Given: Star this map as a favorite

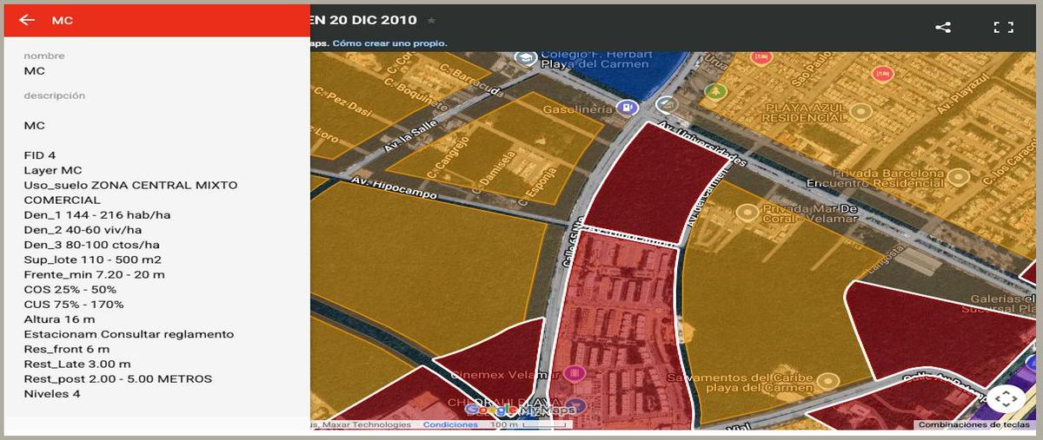Looking at the screenshot, I should (432, 20).
